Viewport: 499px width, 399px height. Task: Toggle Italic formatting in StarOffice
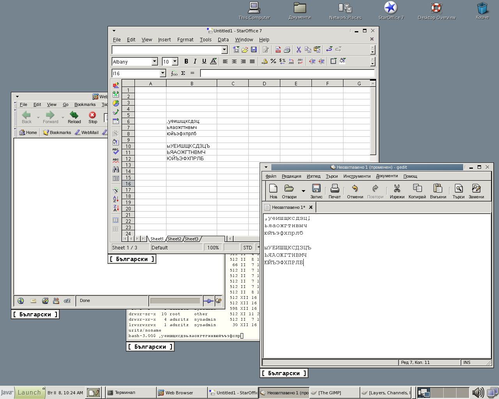tap(195, 61)
